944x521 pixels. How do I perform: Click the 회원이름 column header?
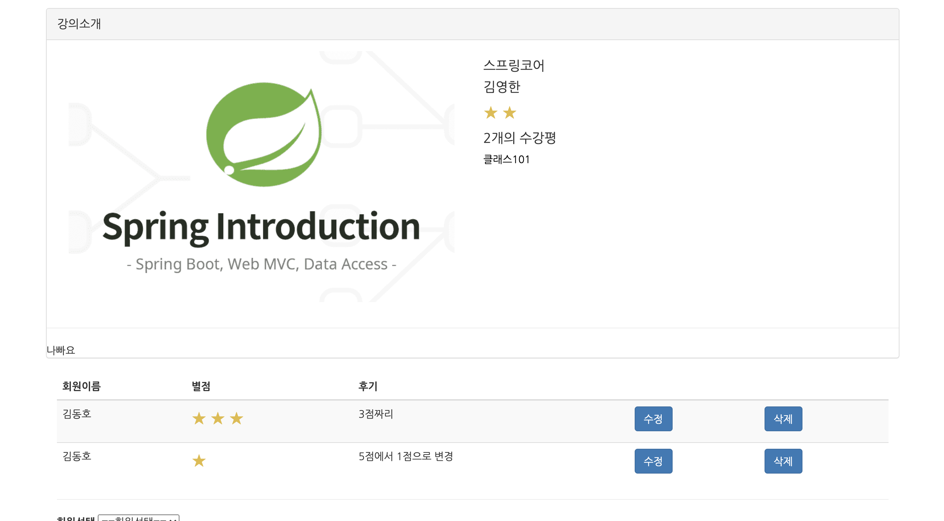(x=81, y=386)
